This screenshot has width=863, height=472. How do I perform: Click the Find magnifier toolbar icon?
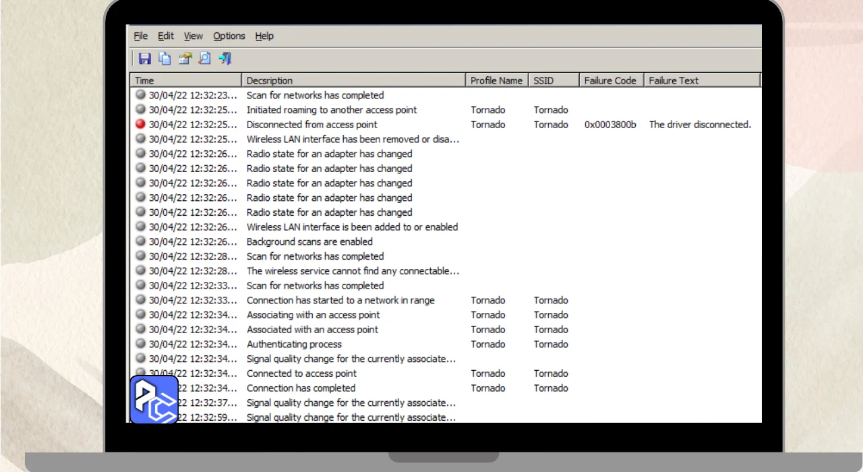click(x=204, y=59)
